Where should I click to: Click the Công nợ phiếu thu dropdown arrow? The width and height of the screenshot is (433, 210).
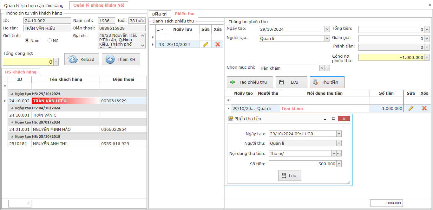[x=427, y=57]
